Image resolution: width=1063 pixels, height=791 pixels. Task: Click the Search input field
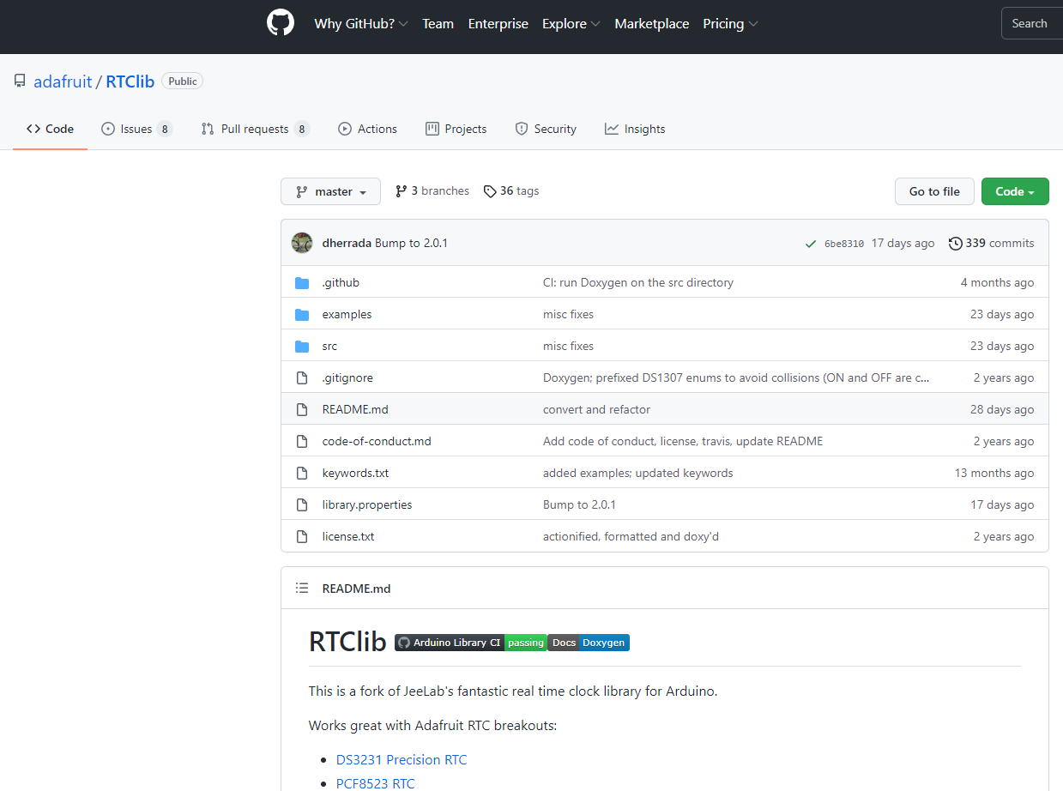pyautogui.click(x=1032, y=24)
